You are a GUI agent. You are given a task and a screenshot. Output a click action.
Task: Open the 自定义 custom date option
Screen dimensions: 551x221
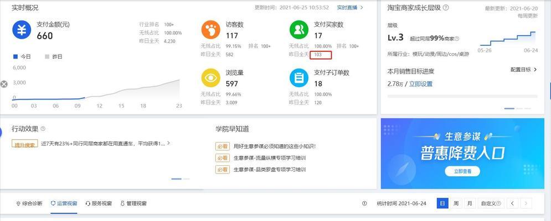491,203
